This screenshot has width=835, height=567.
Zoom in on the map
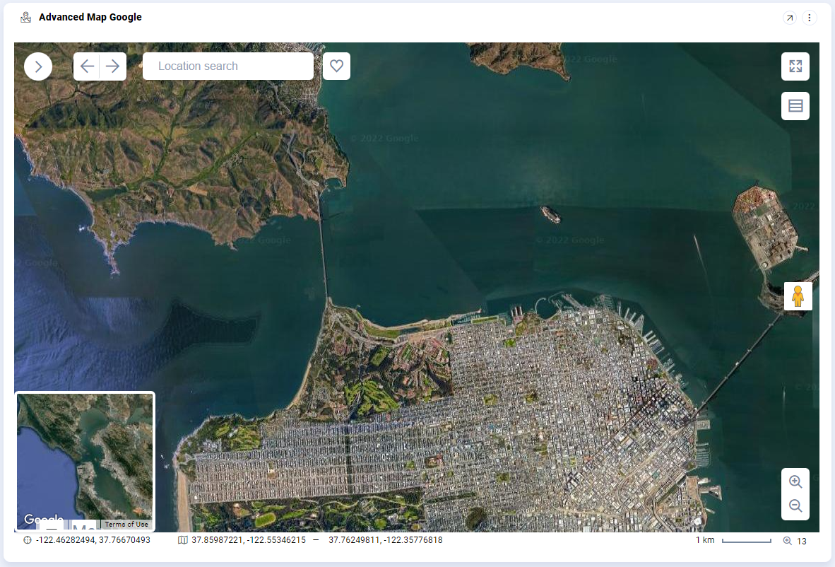click(795, 481)
